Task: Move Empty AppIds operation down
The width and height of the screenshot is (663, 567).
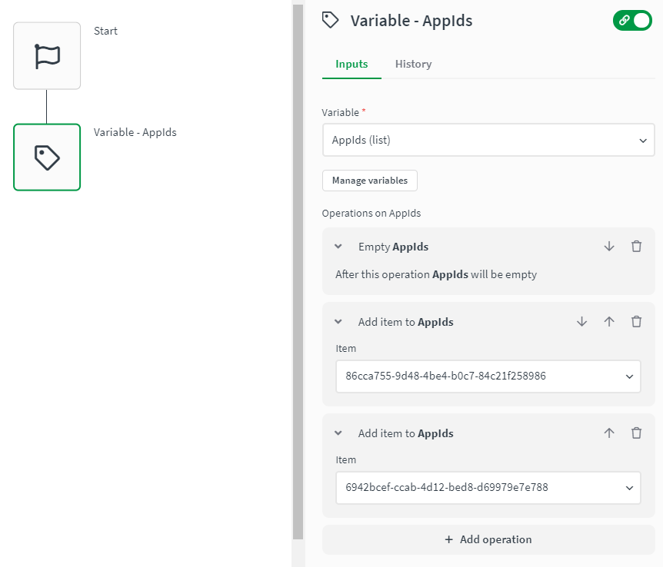Action: click(x=609, y=247)
